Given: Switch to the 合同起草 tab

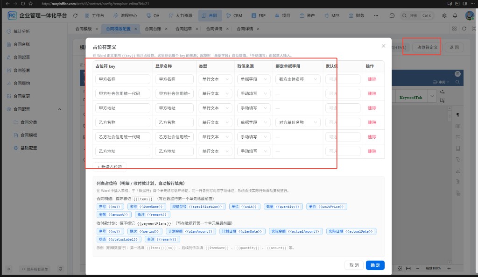Looking at the screenshot, I should click(x=183, y=29).
